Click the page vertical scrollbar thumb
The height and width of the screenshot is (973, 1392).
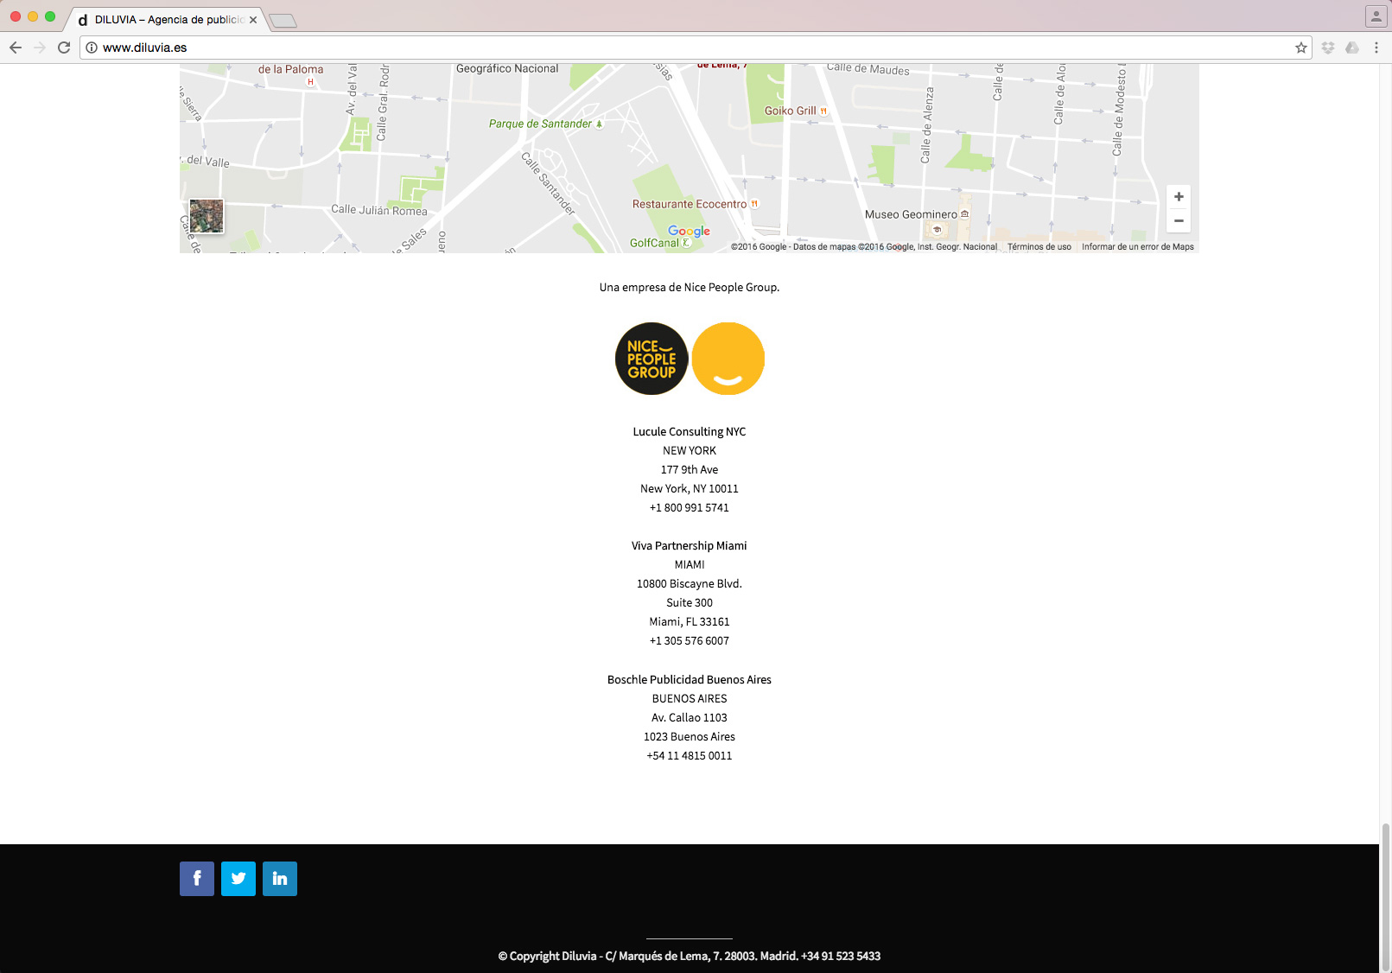pyautogui.click(x=1385, y=897)
